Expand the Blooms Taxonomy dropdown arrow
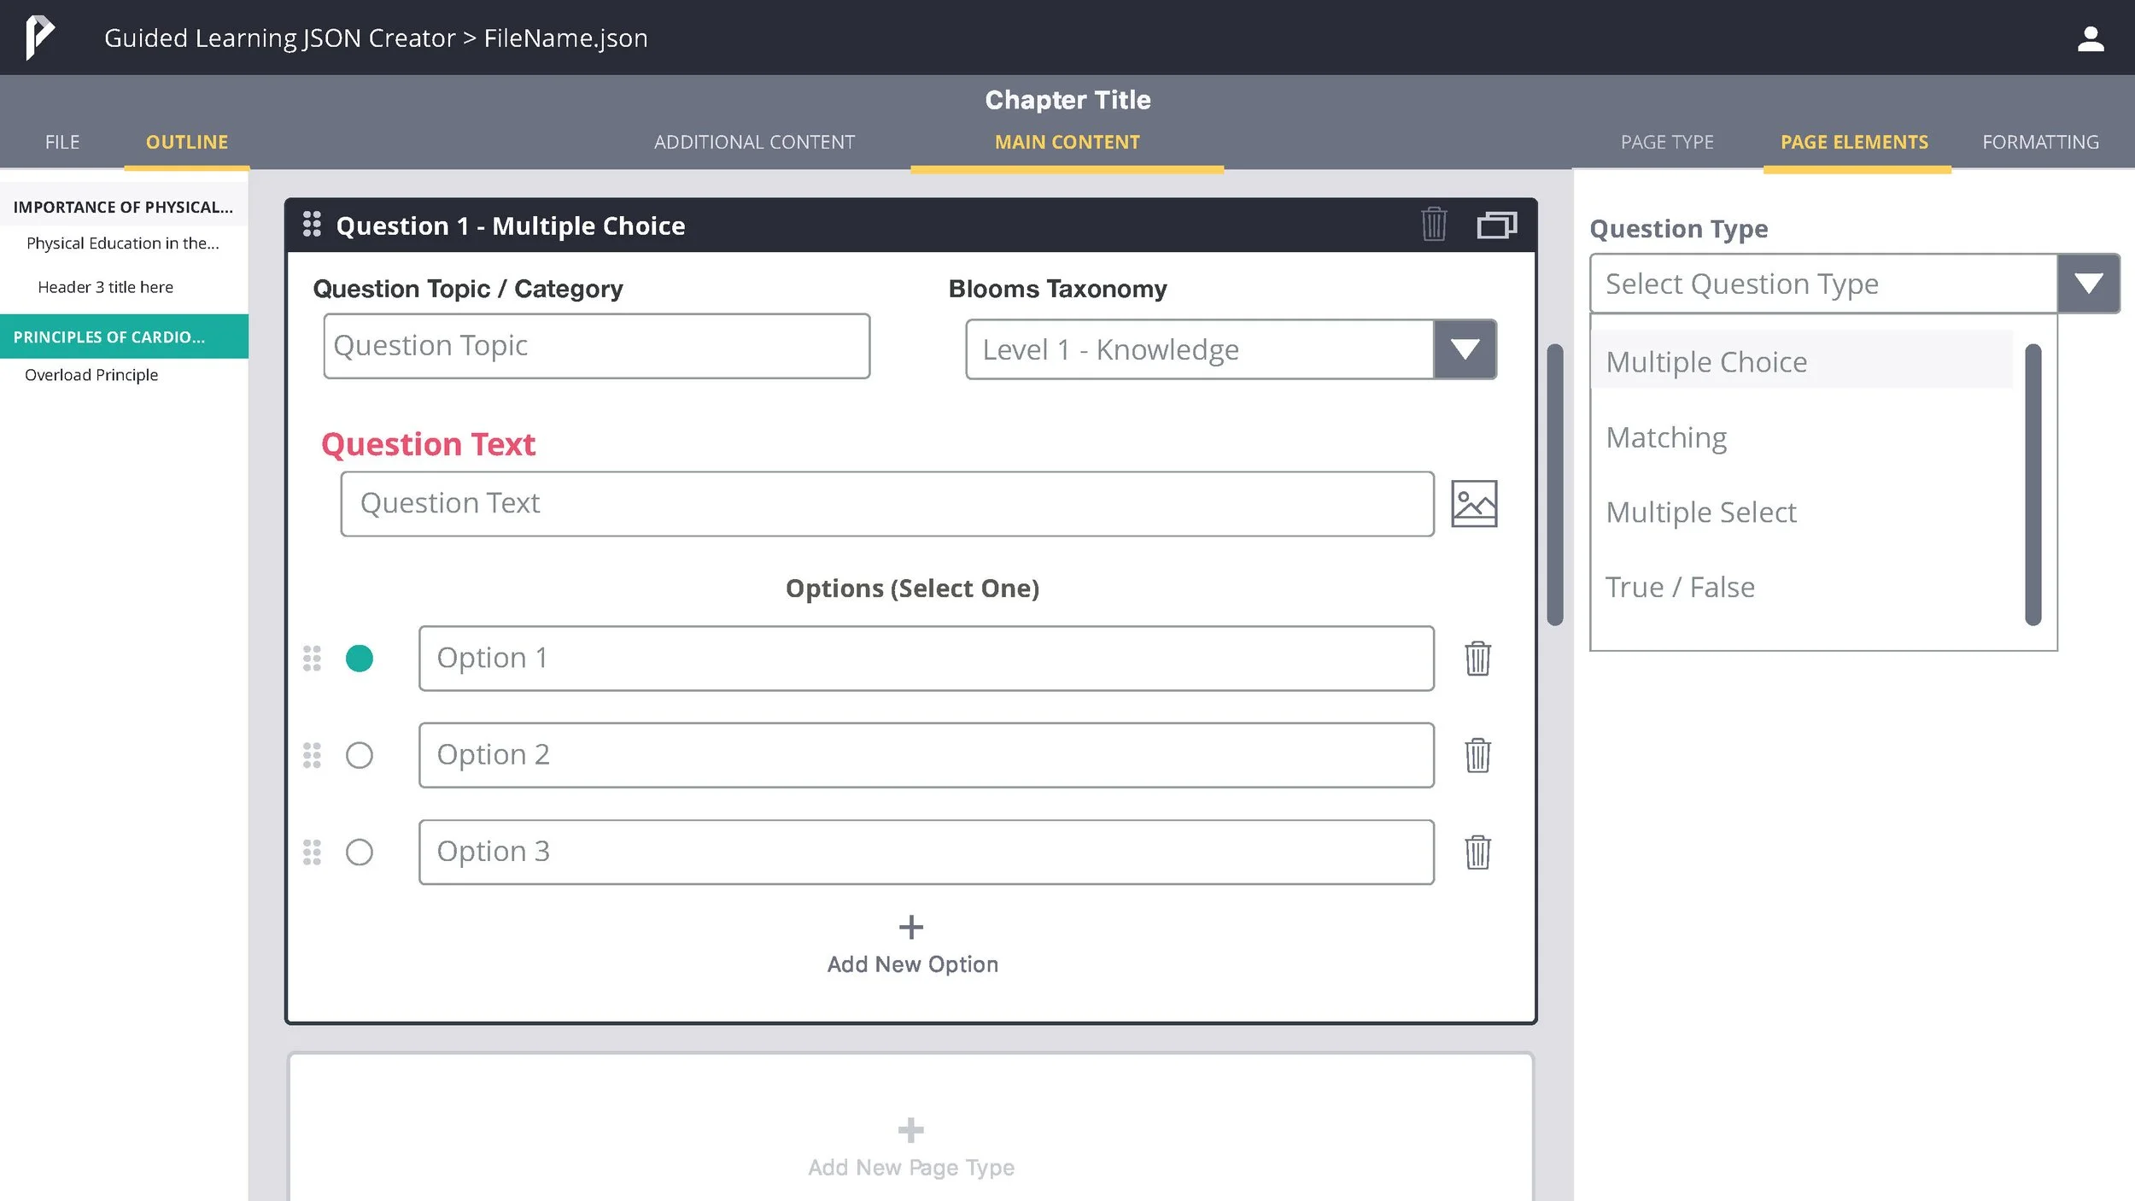 (1465, 349)
